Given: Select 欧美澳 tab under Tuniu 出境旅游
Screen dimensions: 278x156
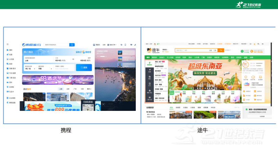Looking at the screenshot, I should tap(206, 108).
